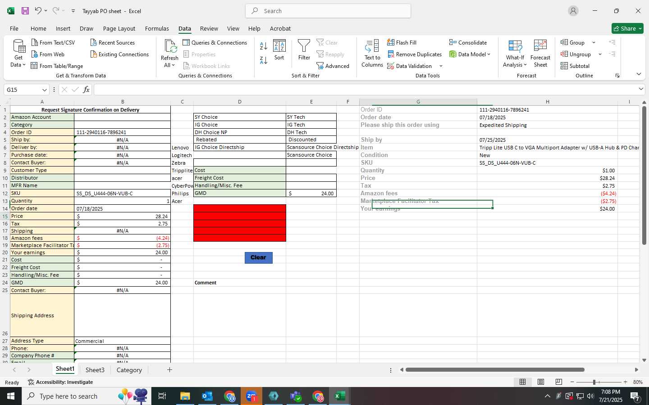Open the Sort dialog

(279, 49)
